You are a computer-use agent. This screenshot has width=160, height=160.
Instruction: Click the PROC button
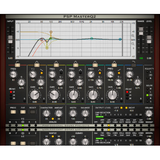13,112
